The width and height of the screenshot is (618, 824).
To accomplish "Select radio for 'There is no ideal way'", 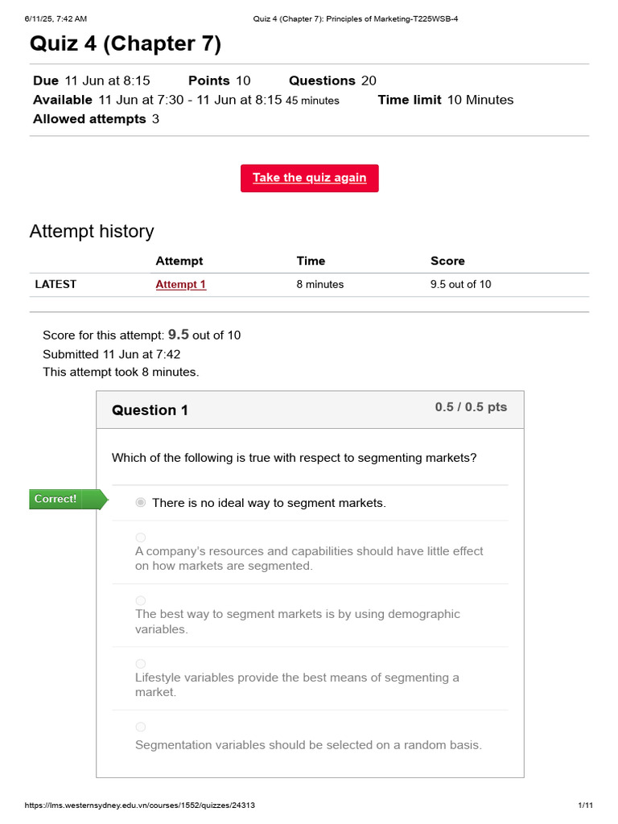I will point(141,502).
